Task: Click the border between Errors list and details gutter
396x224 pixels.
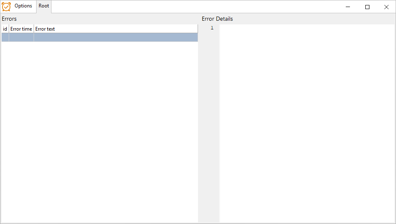Action: point(198,123)
